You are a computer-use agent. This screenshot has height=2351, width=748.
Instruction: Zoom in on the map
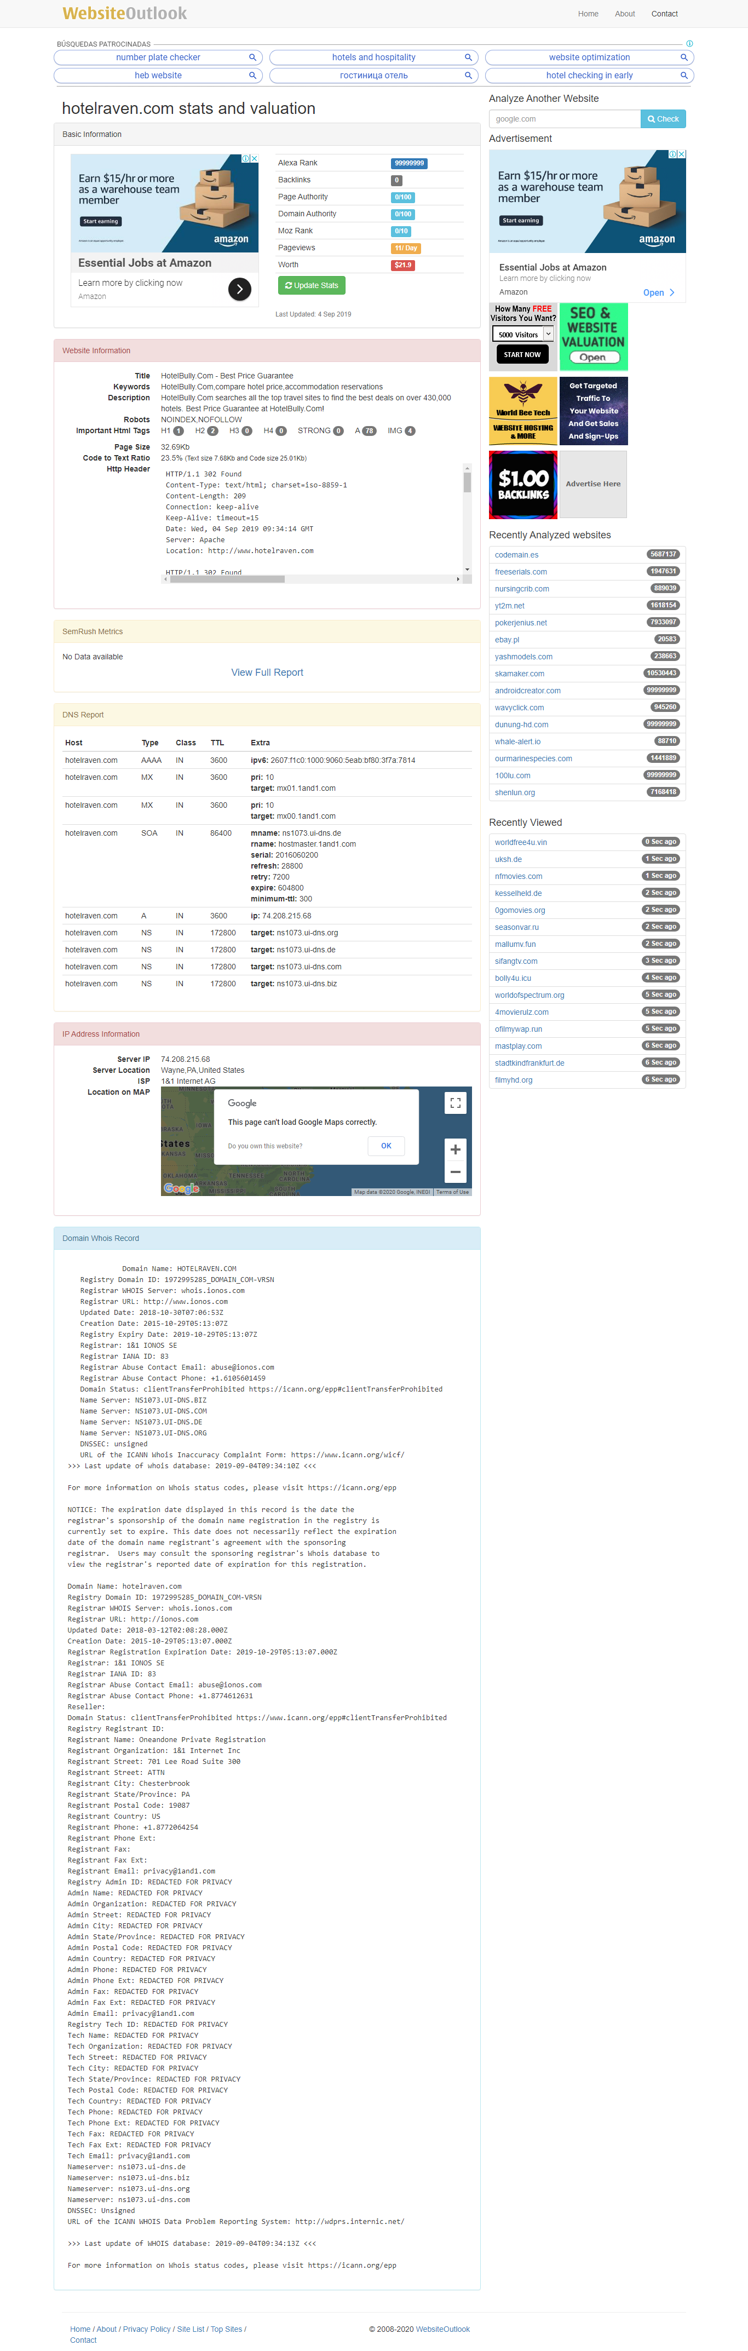pos(455,1149)
